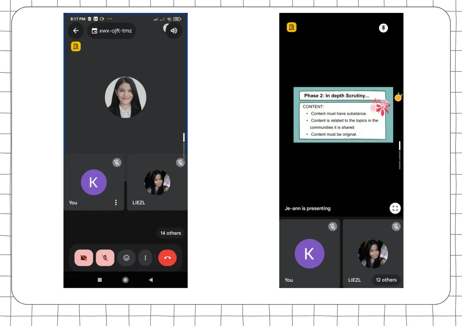462x326 pixels.
Task: Tap the battery indicator in status bar
Action: pyautogui.click(x=177, y=19)
